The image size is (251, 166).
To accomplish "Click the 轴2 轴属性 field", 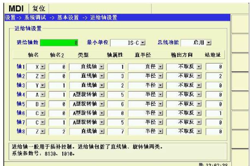I will click(116, 76).
